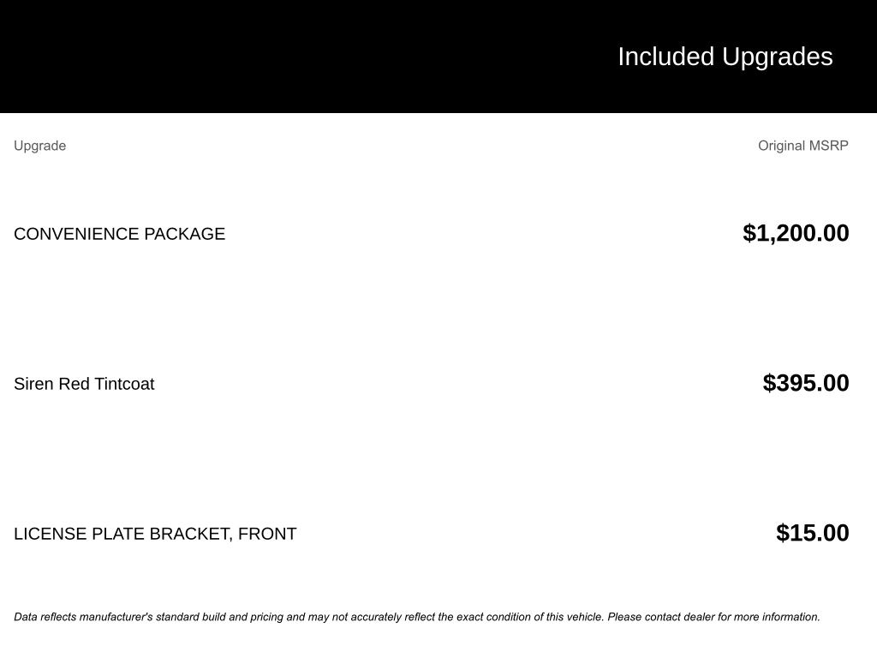Click the $15.00 price
877x658 pixels.
(812, 533)
